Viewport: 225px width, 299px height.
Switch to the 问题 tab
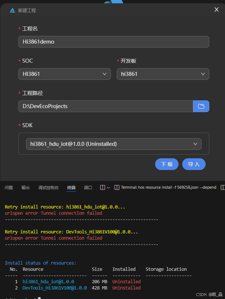9,188
